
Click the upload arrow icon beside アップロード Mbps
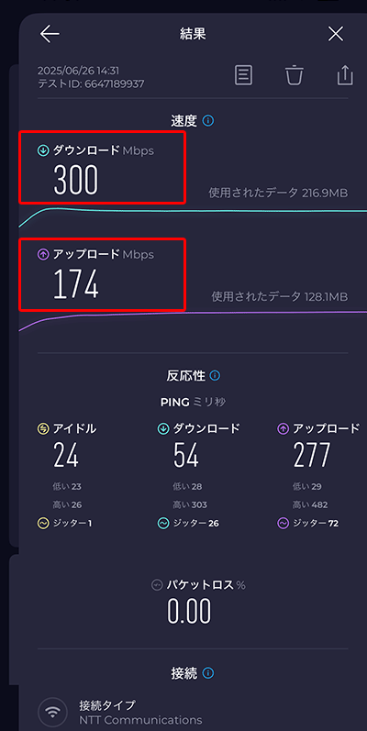pos(43,255)
